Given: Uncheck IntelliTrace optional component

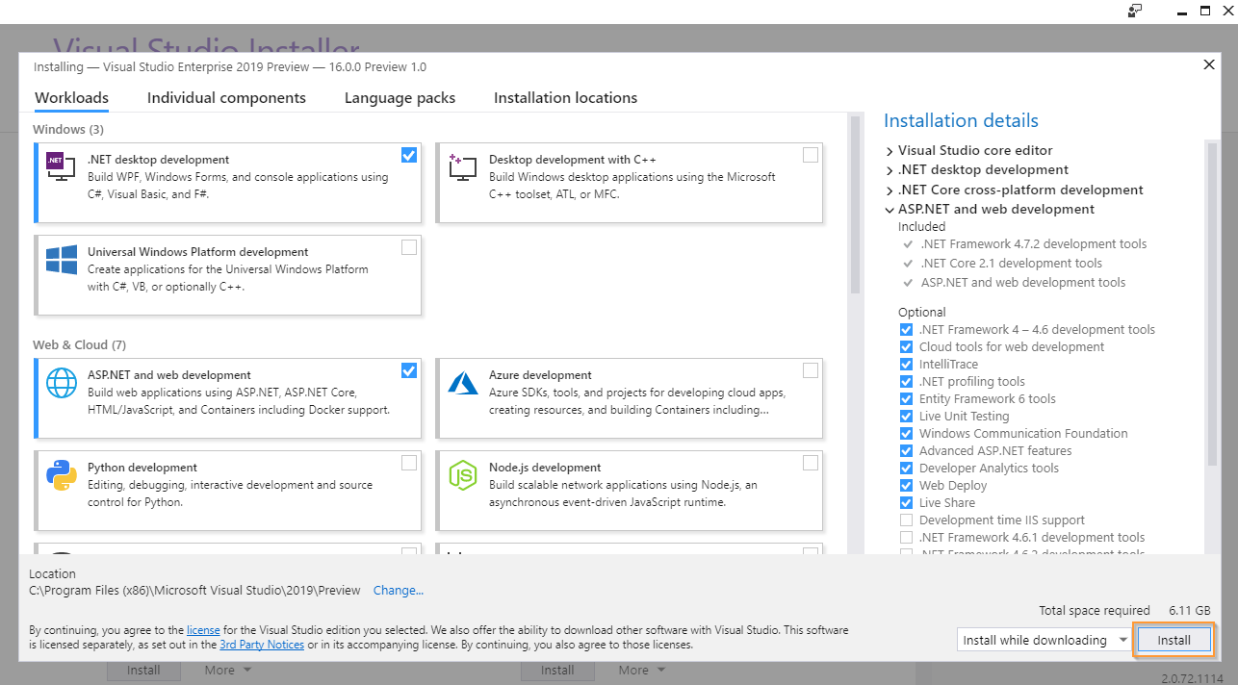Looking at the screenshot, I should pyautogui.click(x=906, y=365).
